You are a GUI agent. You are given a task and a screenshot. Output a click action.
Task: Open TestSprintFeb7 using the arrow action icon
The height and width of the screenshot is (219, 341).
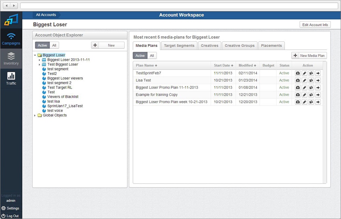(318, 73)
